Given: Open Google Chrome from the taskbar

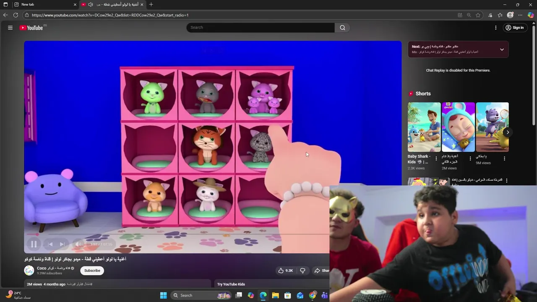Looking at the screenshot, I should point(313,295).
